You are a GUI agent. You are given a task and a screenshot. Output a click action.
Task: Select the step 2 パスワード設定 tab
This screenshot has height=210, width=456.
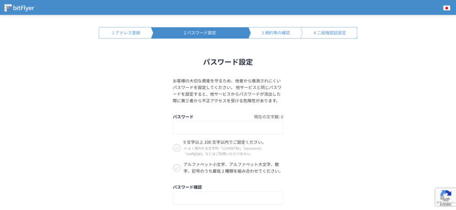pos(200,33)
